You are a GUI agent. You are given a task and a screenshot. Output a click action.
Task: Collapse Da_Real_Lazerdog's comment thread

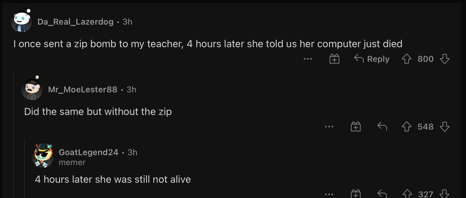[14, 133]
